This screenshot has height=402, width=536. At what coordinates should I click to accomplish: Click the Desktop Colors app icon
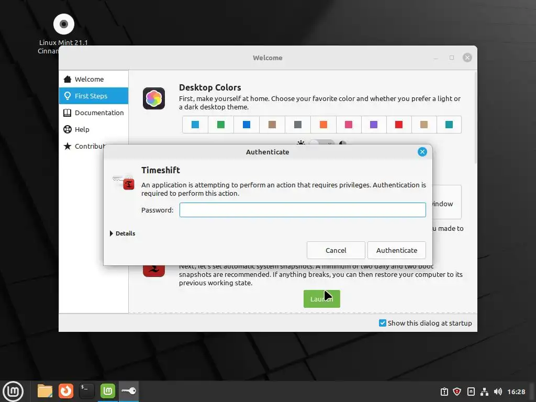point(154,98)
